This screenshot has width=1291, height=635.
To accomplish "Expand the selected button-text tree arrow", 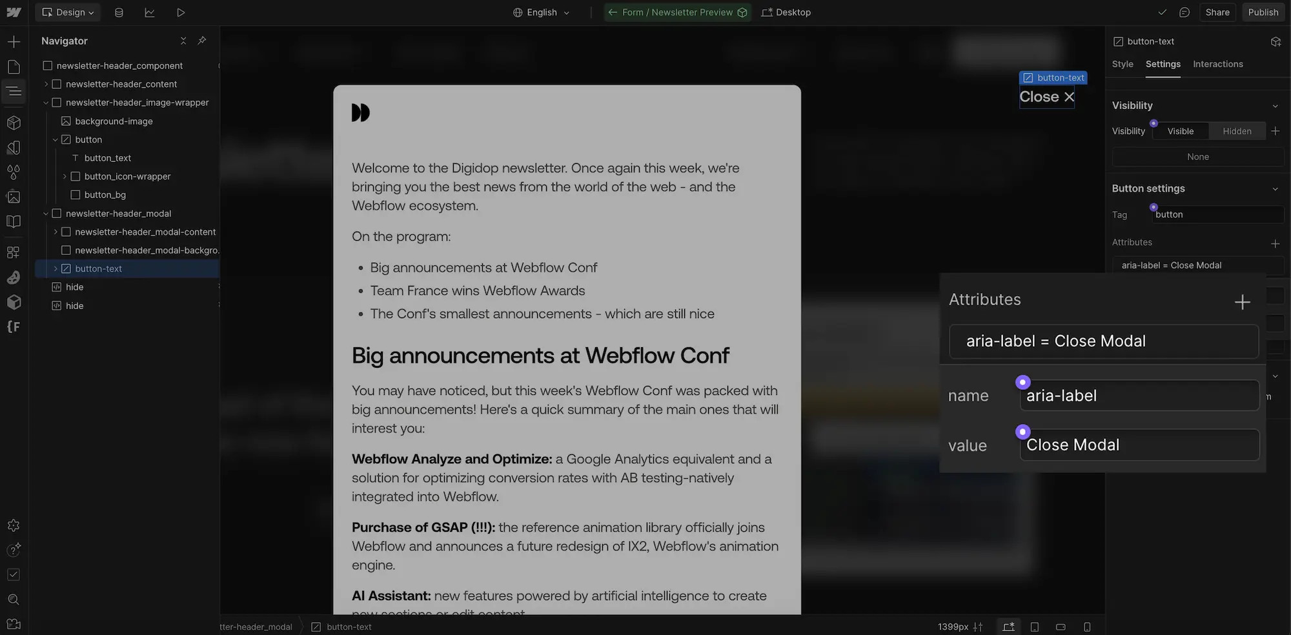I will tap(56, 268).
